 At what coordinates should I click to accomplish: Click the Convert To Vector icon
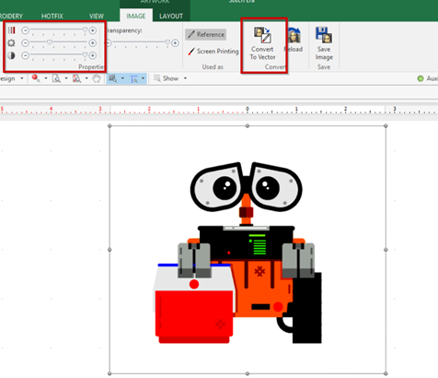click(262, 35)
